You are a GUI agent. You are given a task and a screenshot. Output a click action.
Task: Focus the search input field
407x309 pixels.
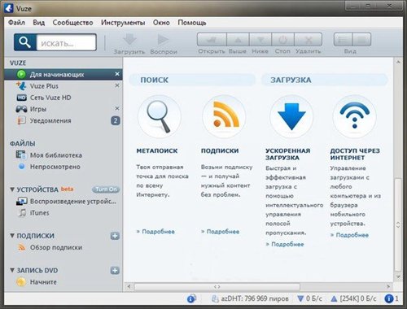click(66, 42)
